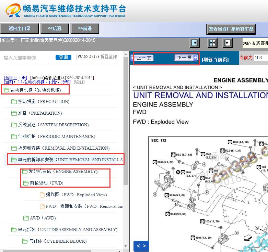Viewport: 268px width, 252px height.
Task: Click <<后退 back button
Action: click(55, 29)
